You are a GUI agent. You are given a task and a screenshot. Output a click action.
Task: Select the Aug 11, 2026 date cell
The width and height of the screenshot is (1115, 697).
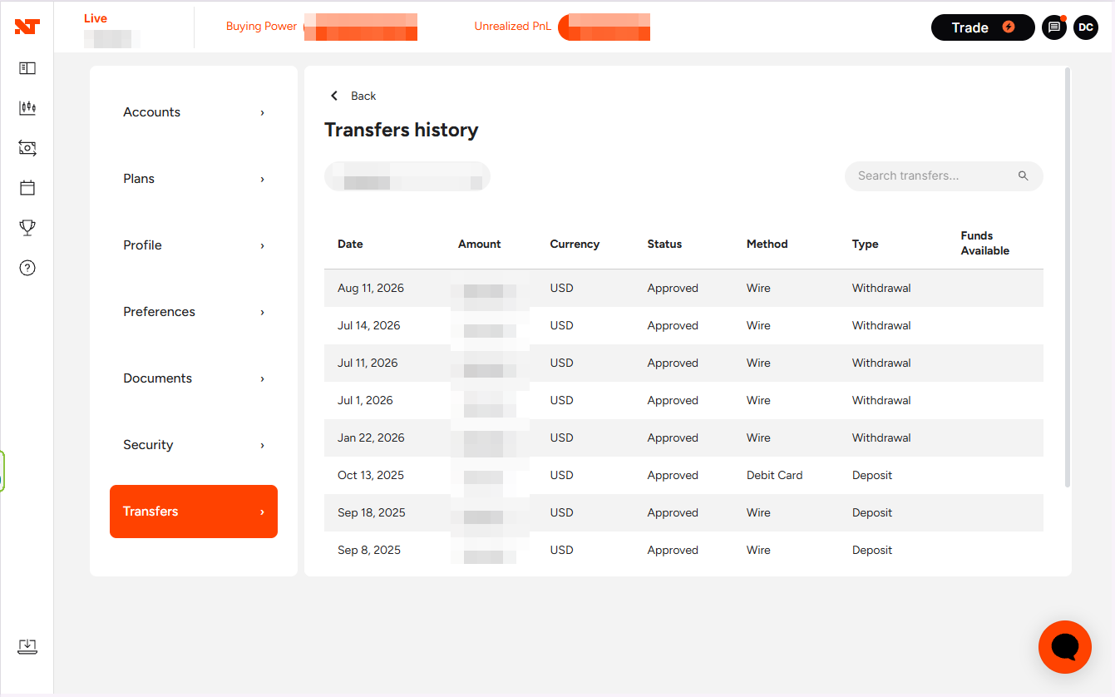371,288
